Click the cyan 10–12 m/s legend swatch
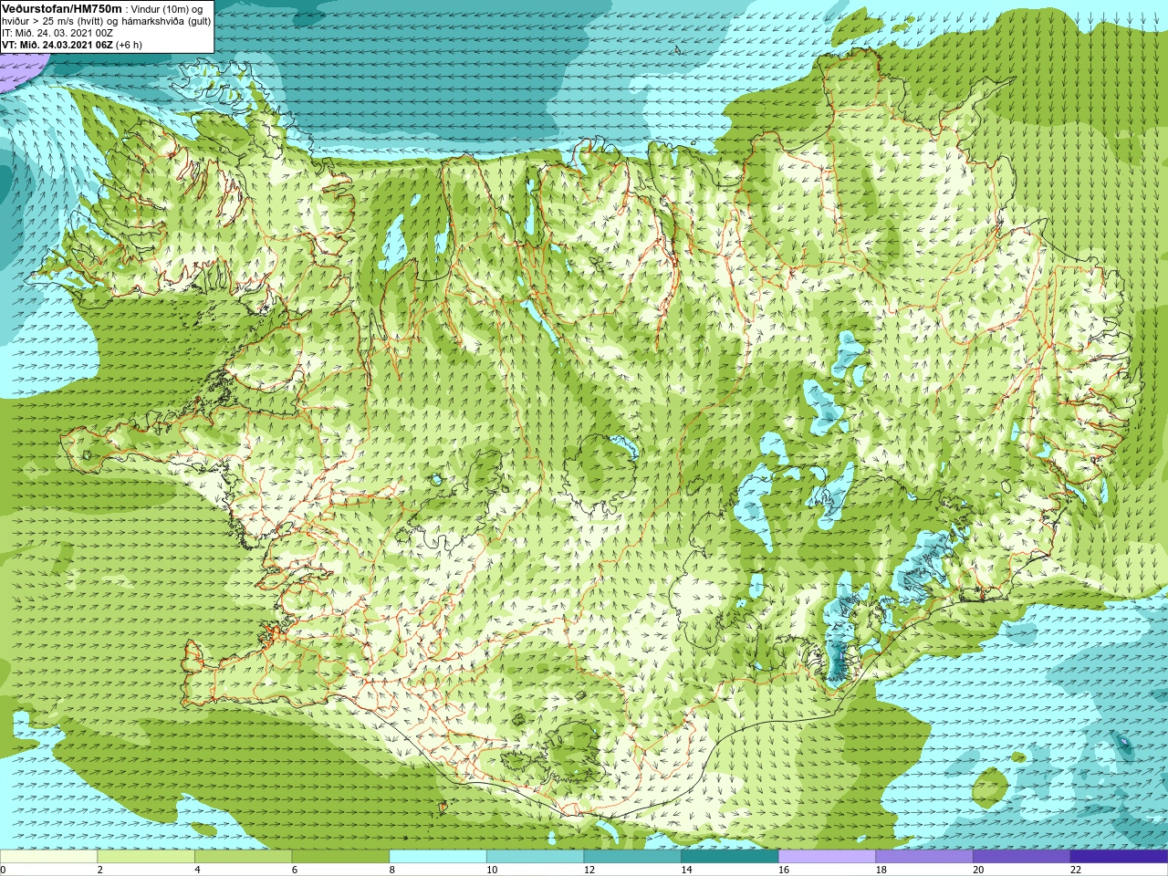The width and height of the screenshot is (1168, 876). pos(536,857)
